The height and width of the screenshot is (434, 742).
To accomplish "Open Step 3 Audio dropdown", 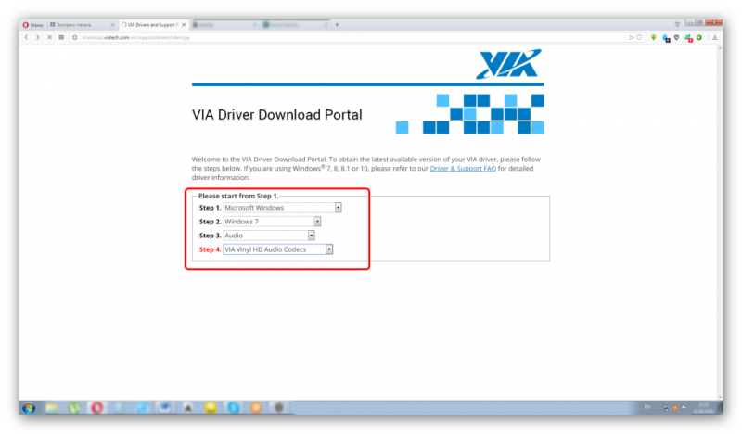I will pos(269,236).
